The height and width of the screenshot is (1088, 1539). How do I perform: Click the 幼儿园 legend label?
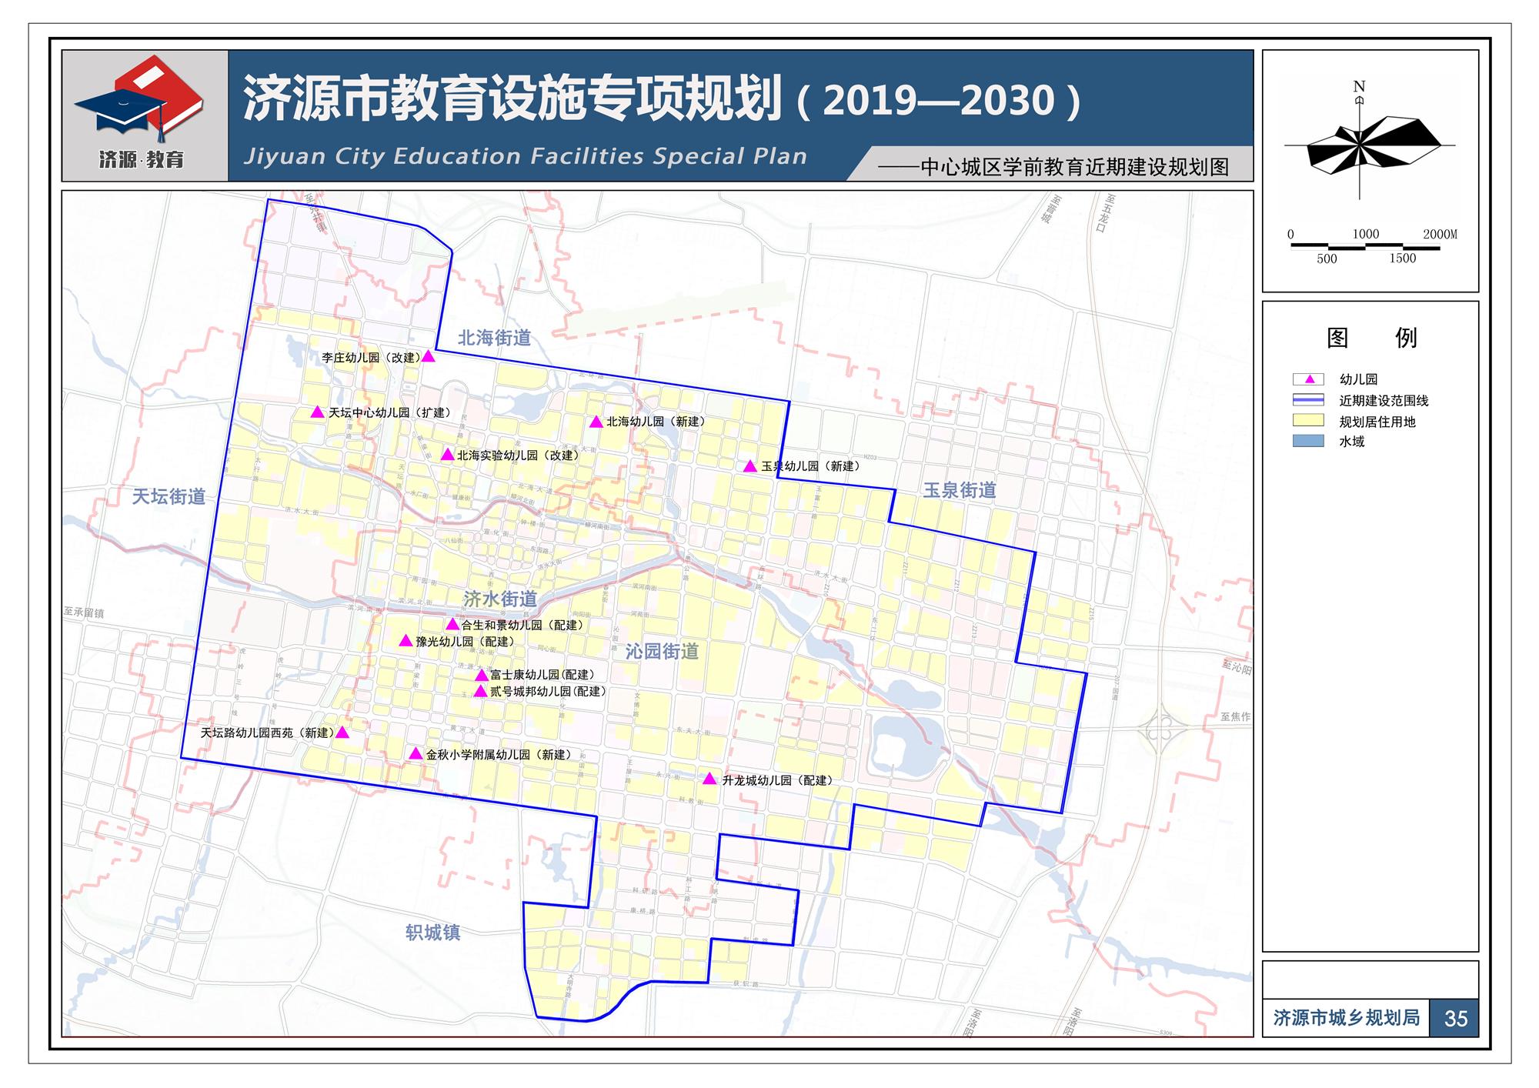point(1358,379)
